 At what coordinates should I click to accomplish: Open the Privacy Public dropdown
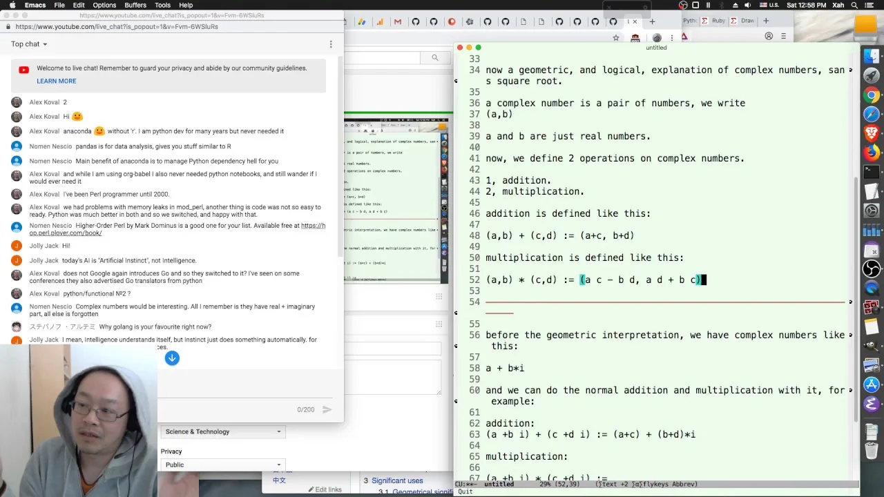222,465
